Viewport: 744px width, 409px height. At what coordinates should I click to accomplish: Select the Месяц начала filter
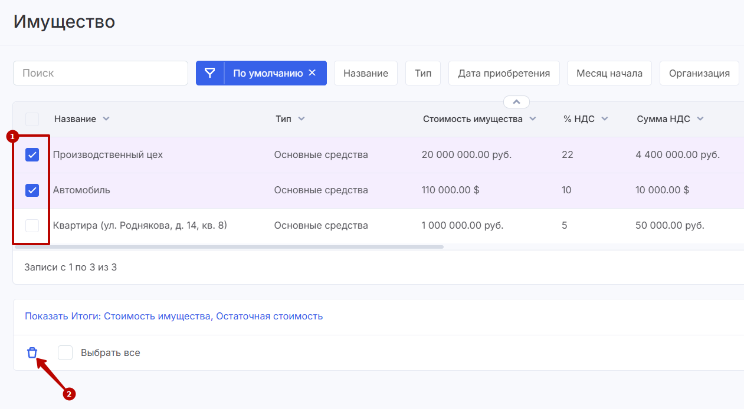[x=609, y=73]
